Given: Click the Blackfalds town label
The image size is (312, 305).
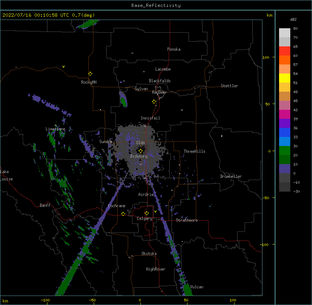Looking at the screenshot, I should pos(160,81).
